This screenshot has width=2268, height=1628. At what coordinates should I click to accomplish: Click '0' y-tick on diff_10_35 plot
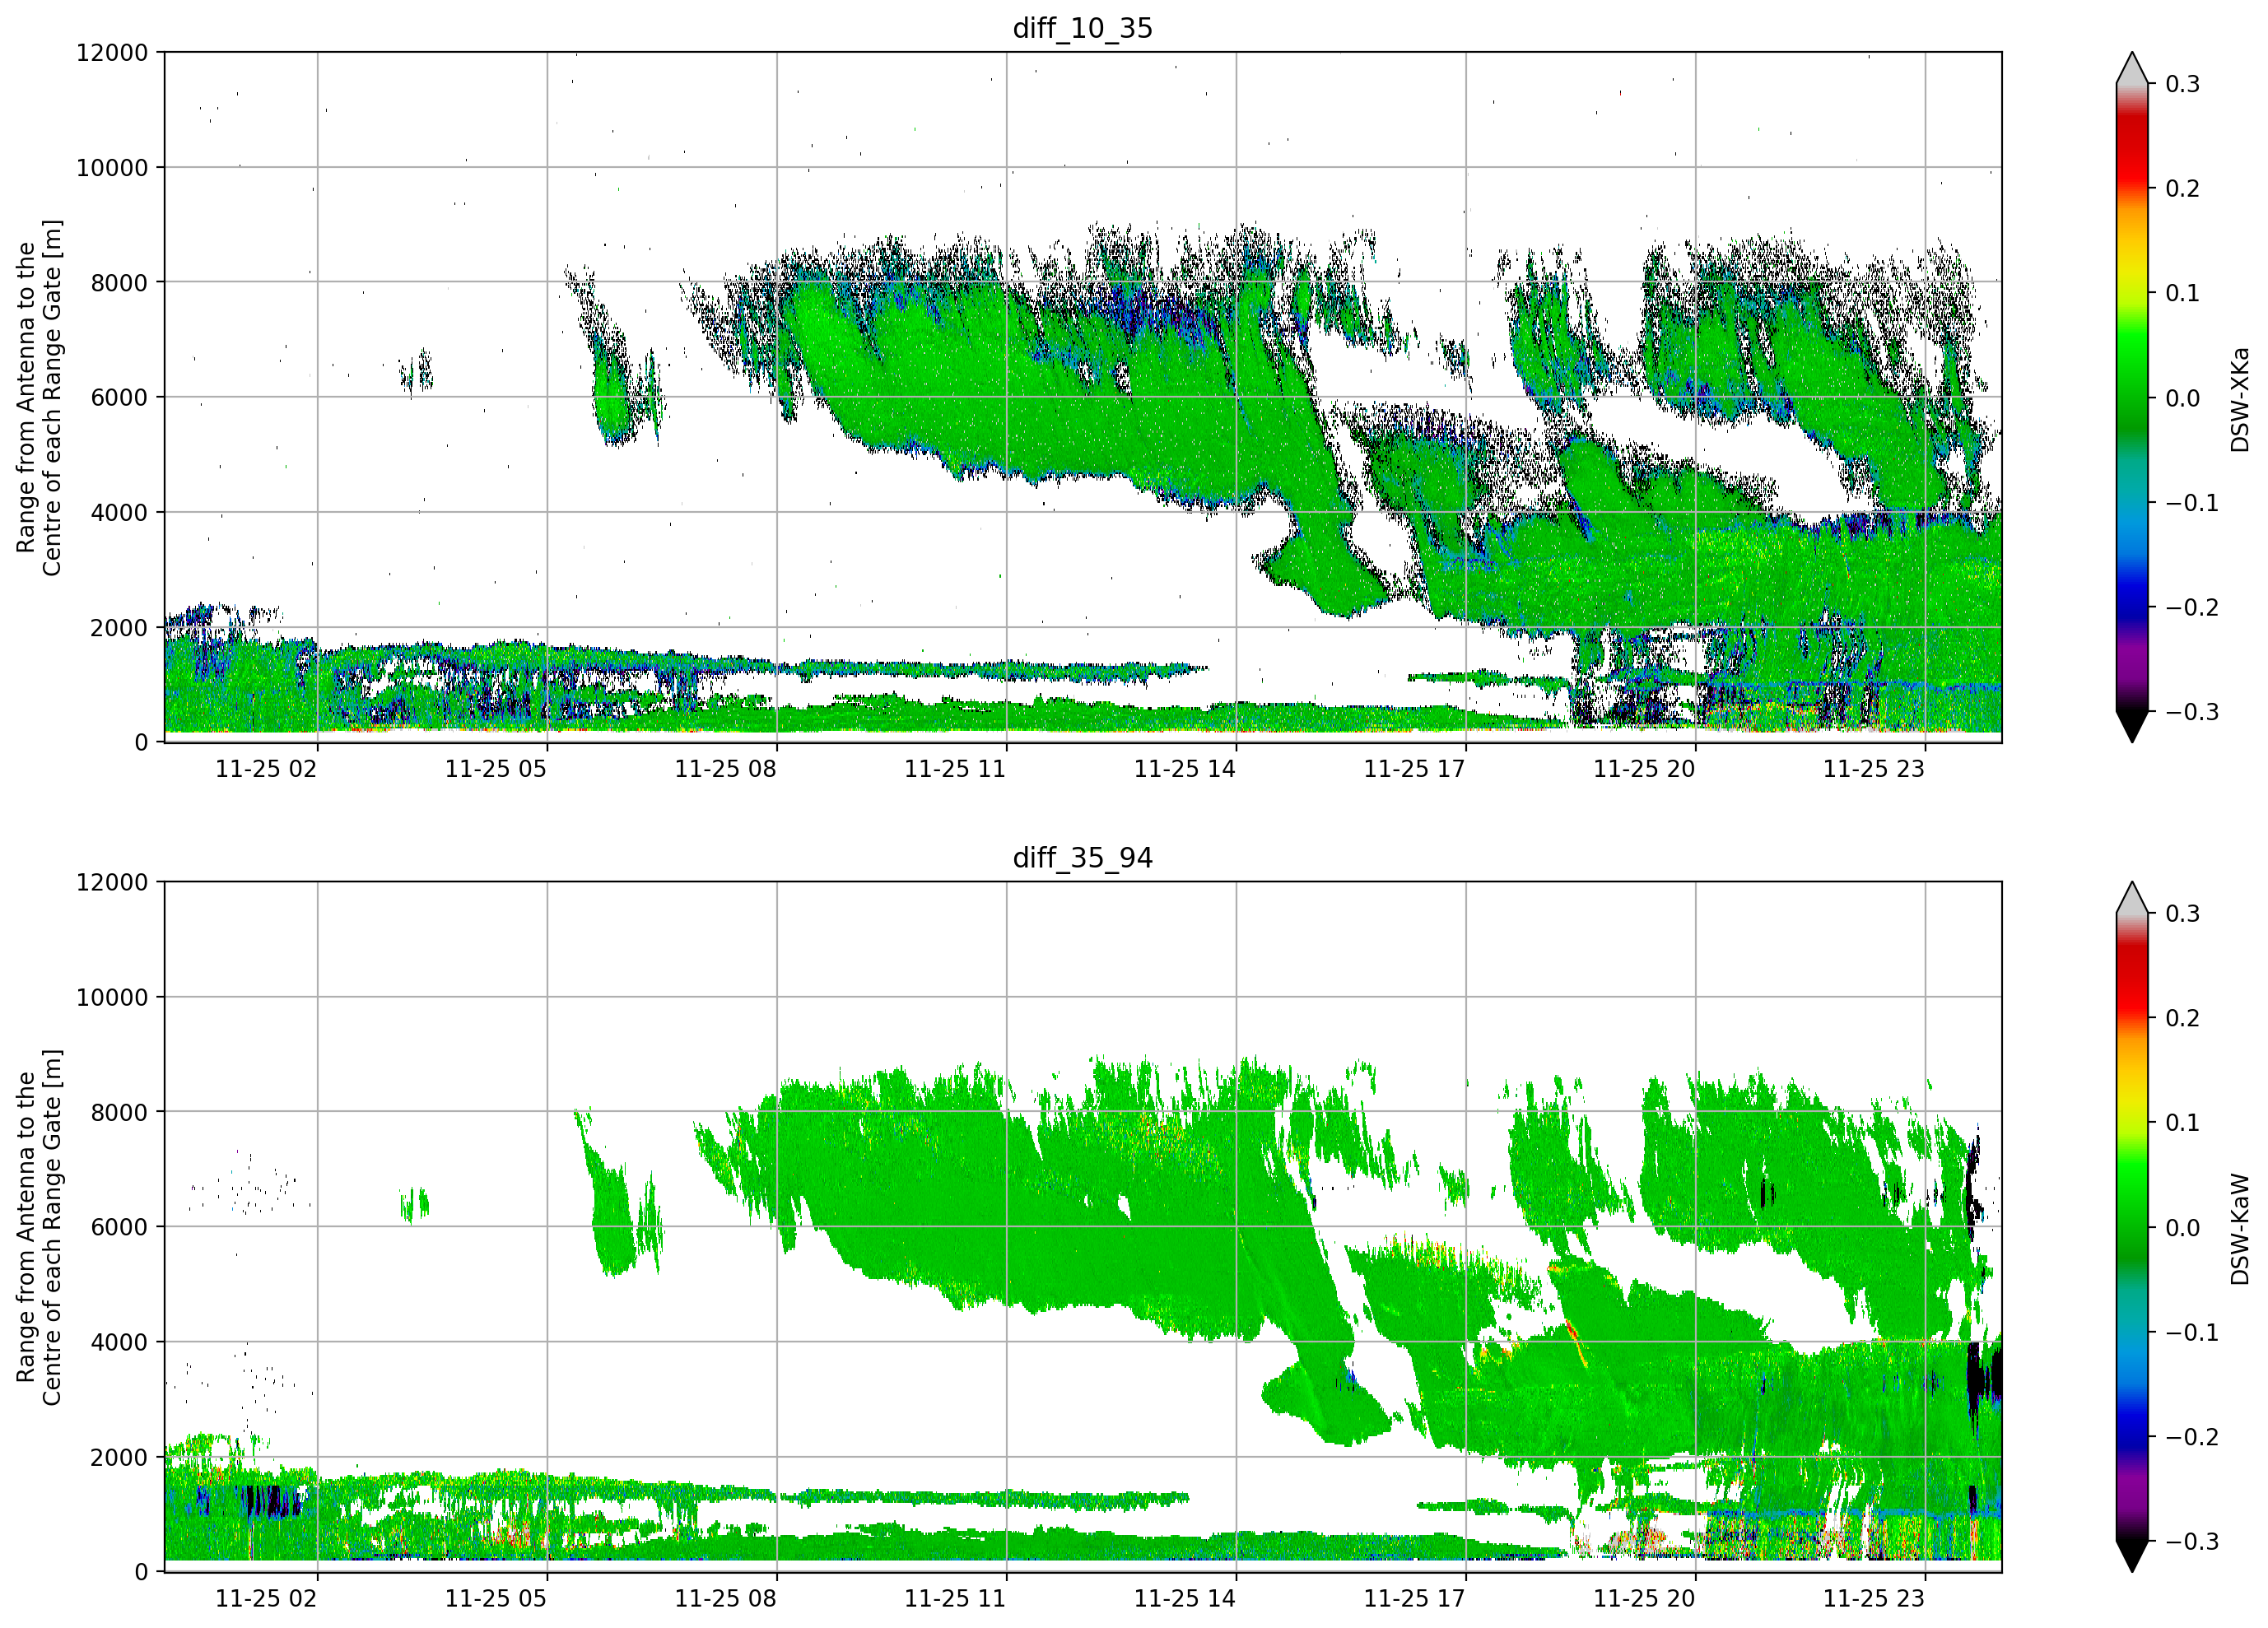pos(141,743)
